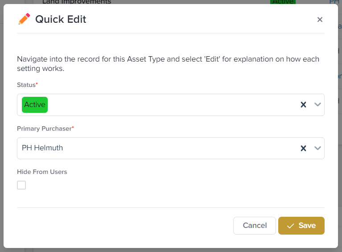Click Land Improvements row behind the dialog

(77, 2)
